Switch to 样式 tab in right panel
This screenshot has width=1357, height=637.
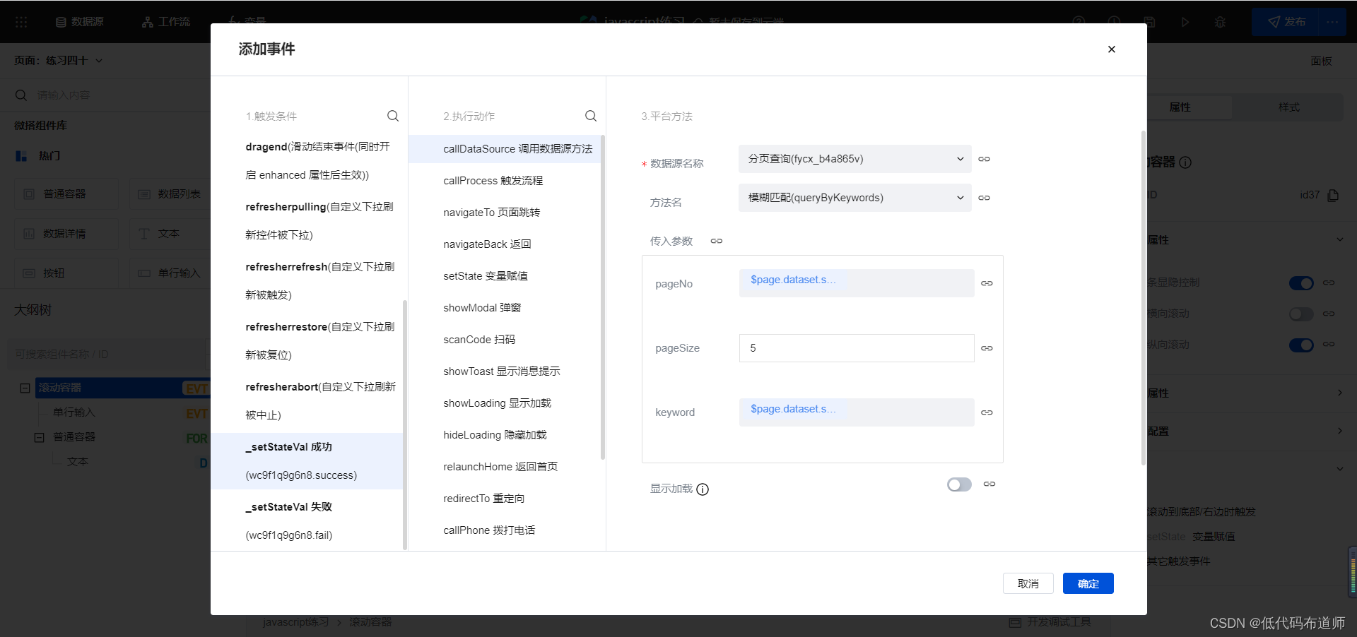[x=1288, y=107]
